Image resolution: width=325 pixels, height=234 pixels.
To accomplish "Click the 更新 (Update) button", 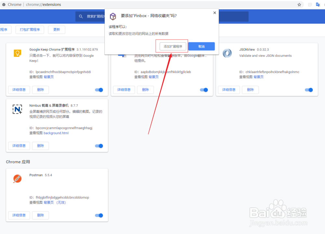I will pos(57,29).
